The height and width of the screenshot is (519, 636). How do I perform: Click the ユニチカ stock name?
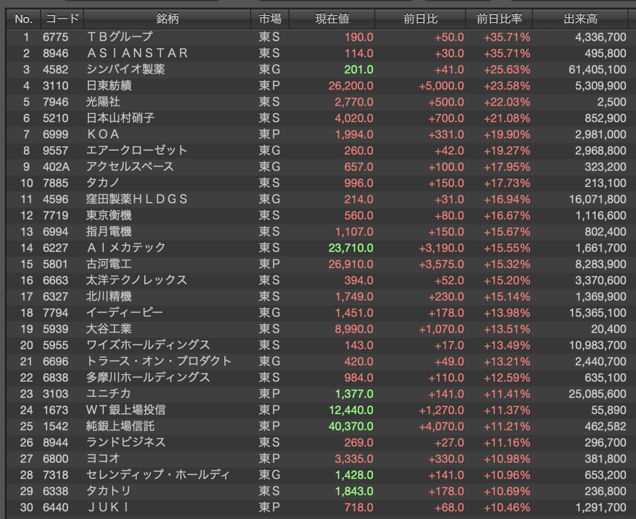[108, 393]
